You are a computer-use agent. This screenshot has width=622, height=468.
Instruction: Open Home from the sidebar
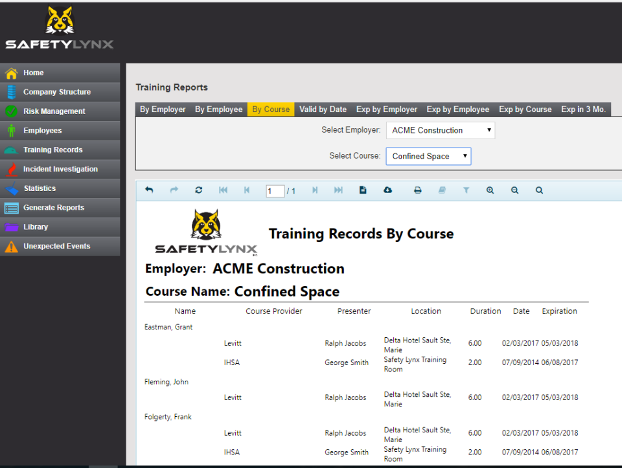[60, 73]
